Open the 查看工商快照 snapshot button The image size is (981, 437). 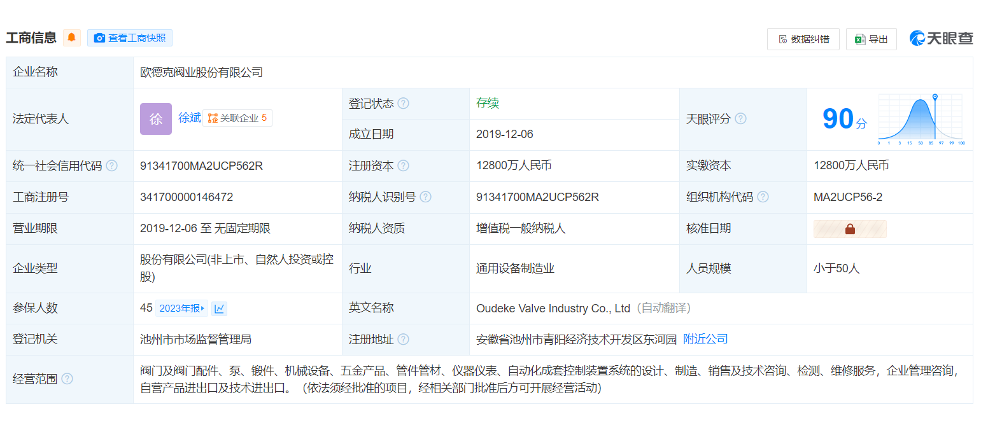pos(130,38)
